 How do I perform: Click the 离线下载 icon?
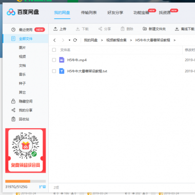(177, 29)
